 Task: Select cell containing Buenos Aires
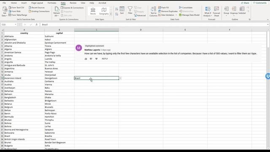59,68
